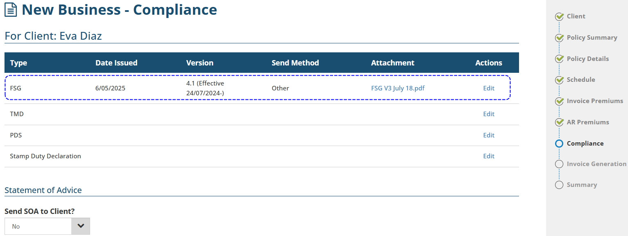This screenshot has height=236, width=628.
Task: Click the Schedule step checkmark icon
Action: pos(559,80)
